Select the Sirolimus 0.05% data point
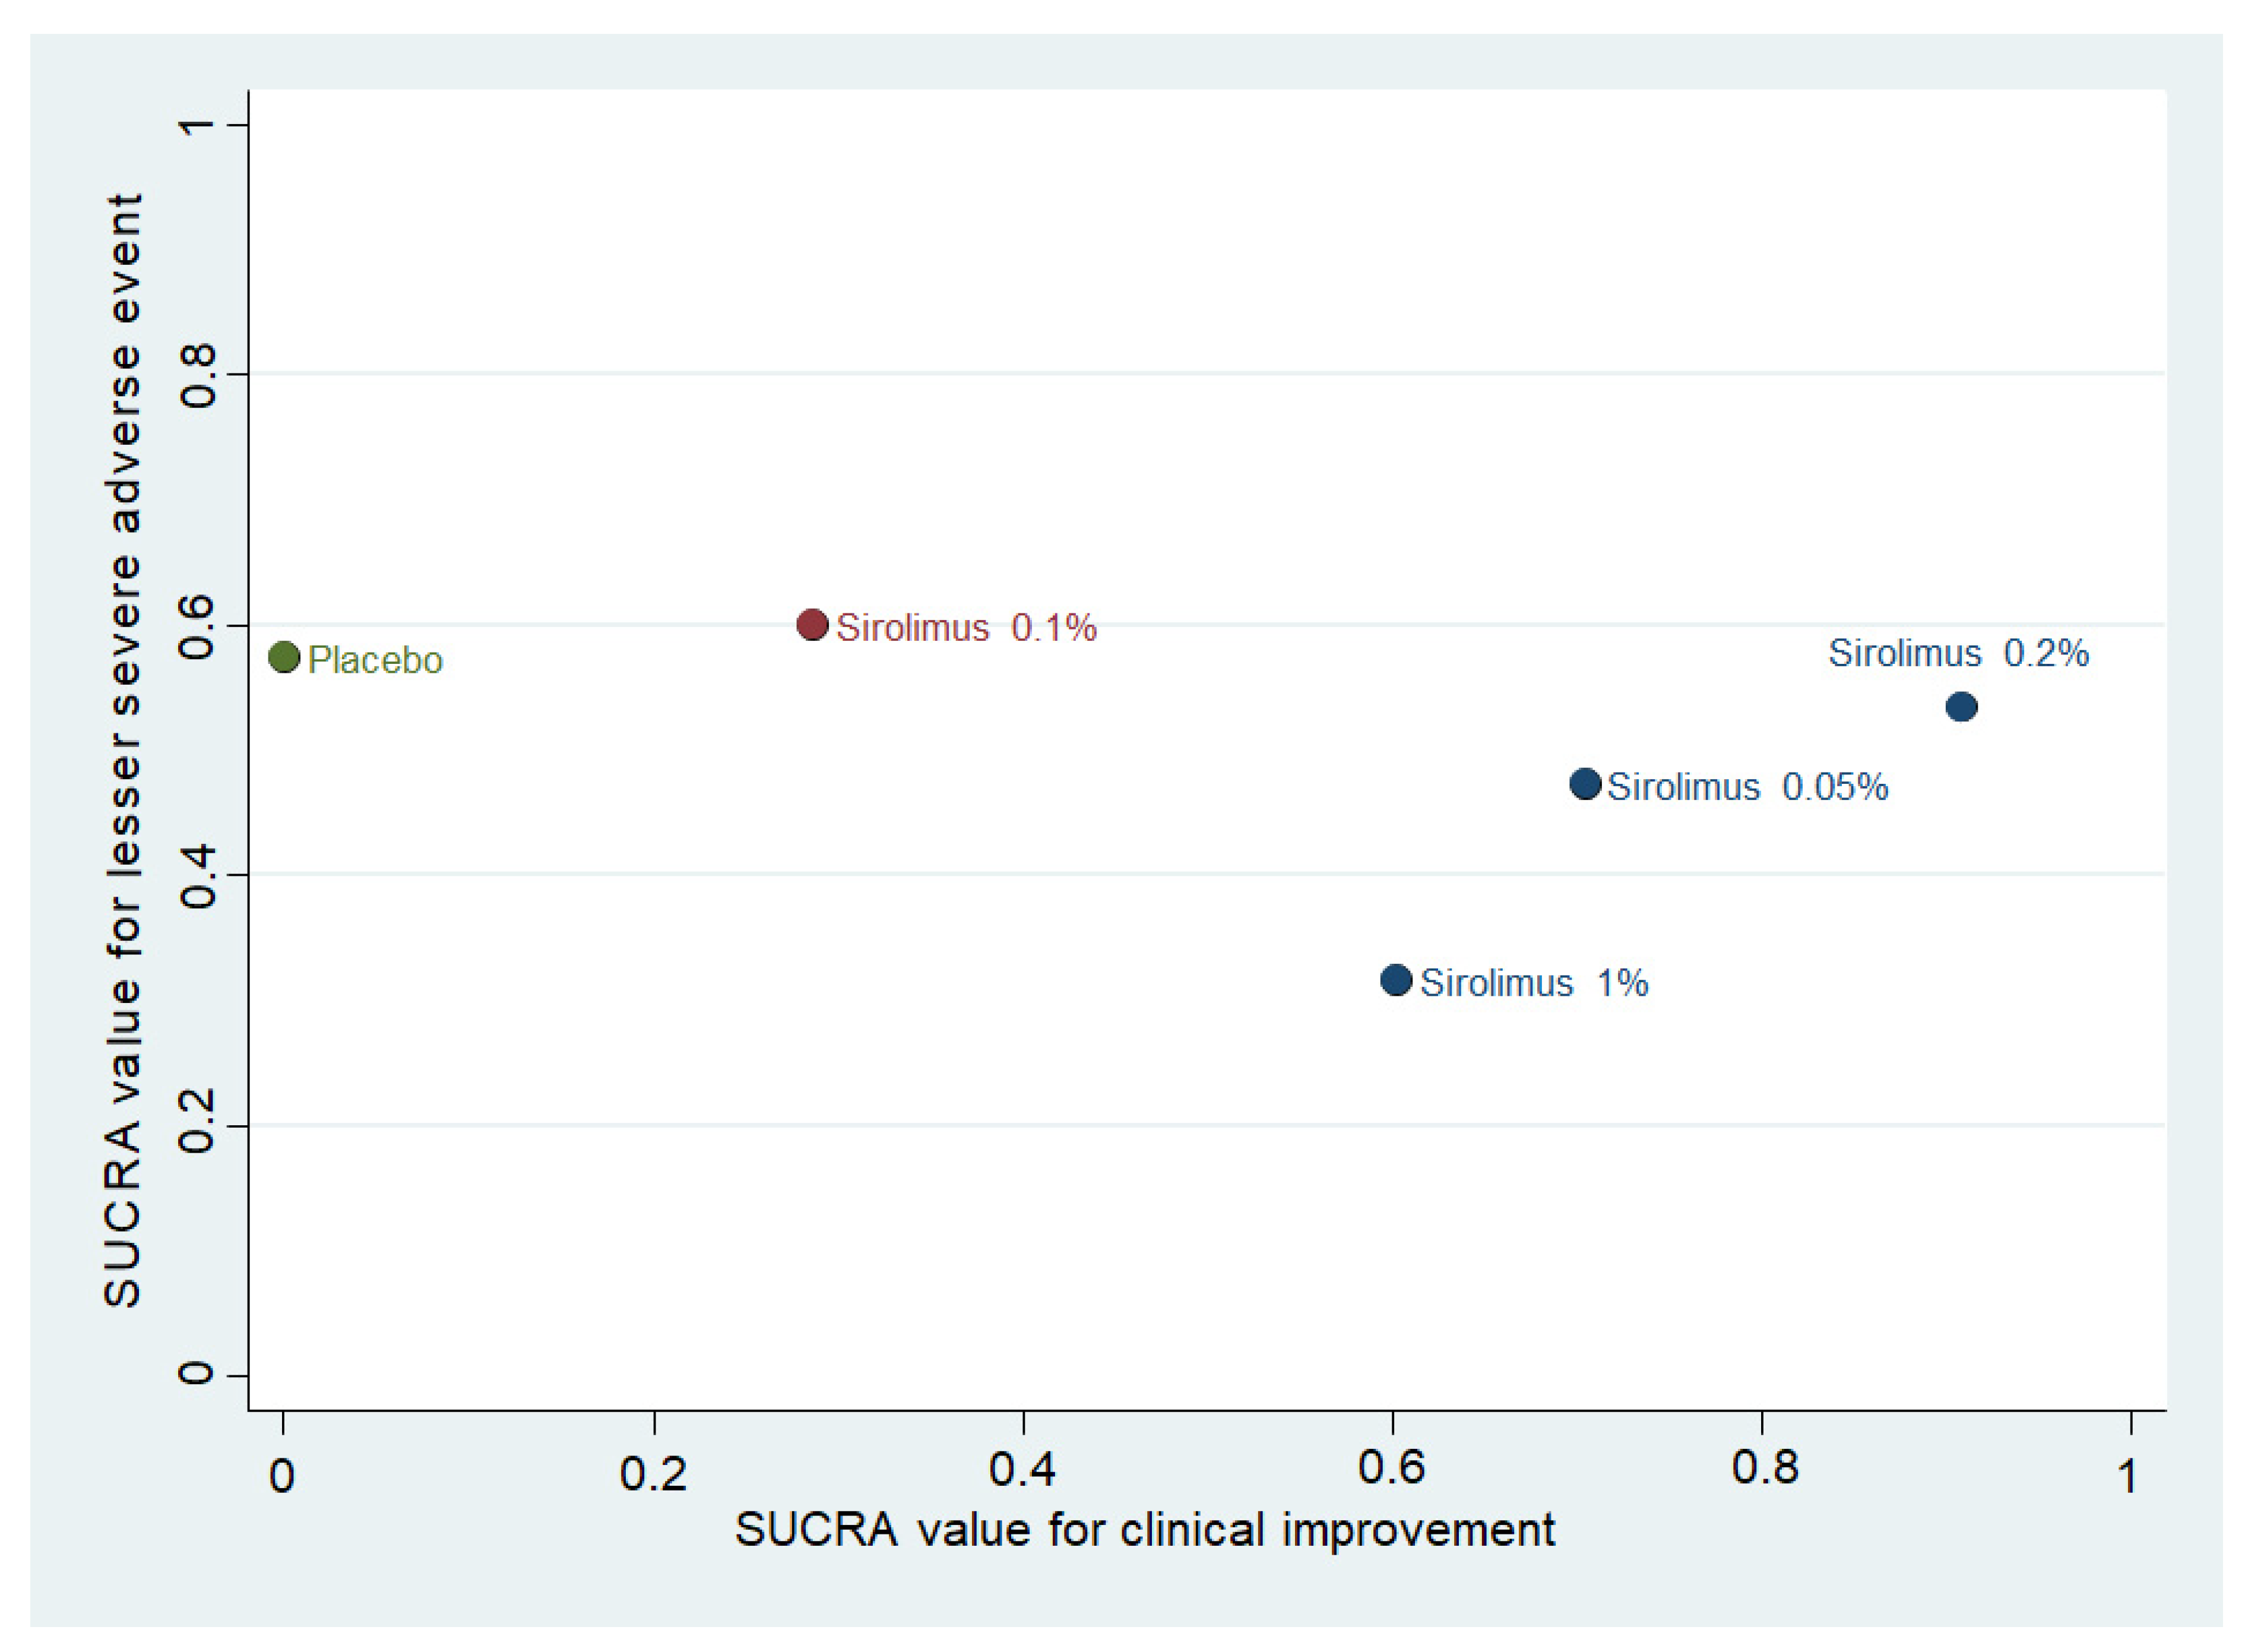The width and height of the screenshot is (2245, 1652). tap(1585, 784)
